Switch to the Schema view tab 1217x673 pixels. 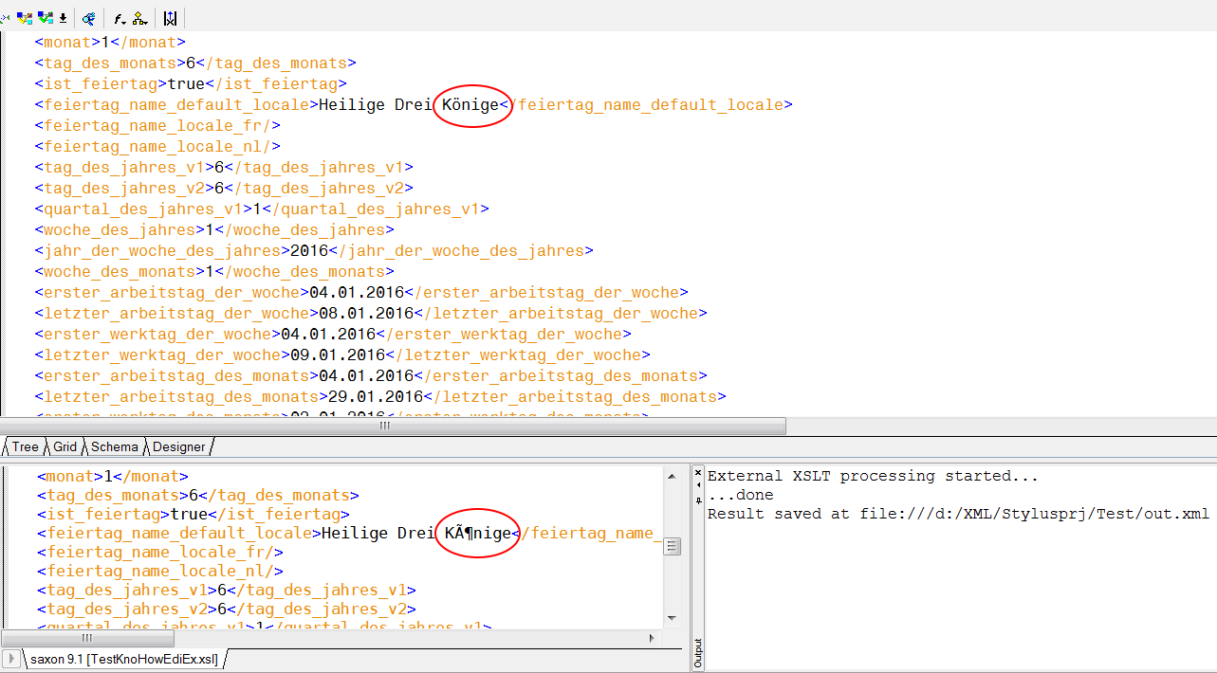click(x=115, y=446)
